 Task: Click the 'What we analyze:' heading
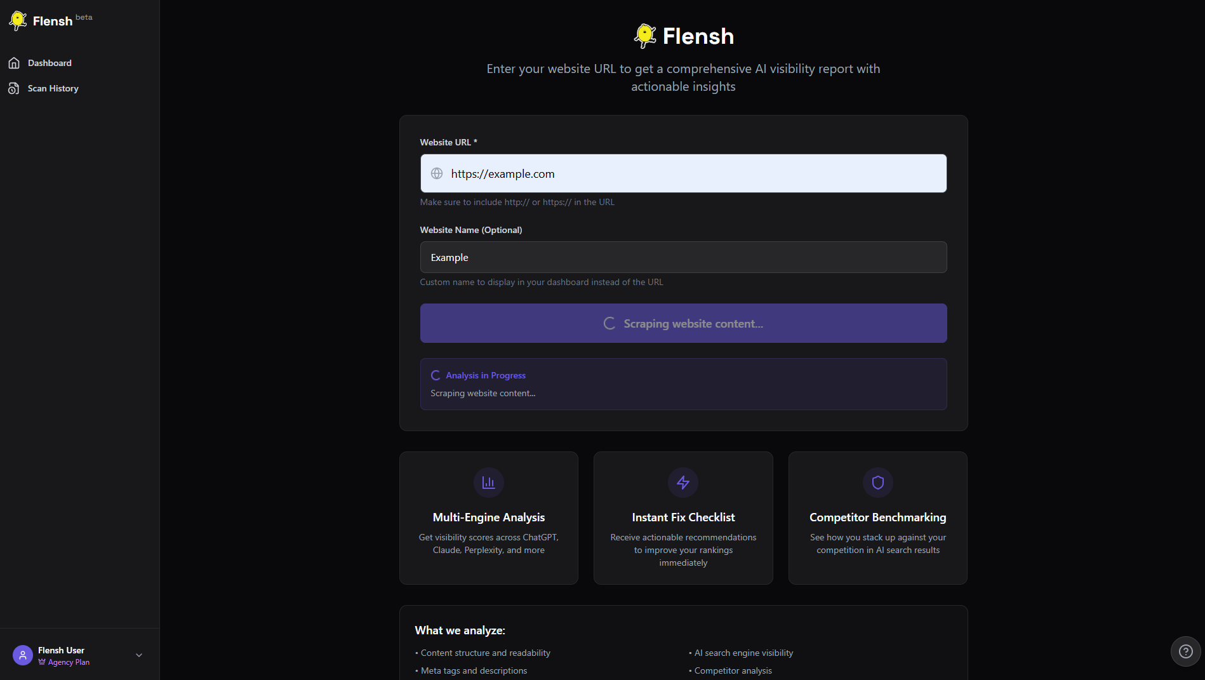[460, 630]
